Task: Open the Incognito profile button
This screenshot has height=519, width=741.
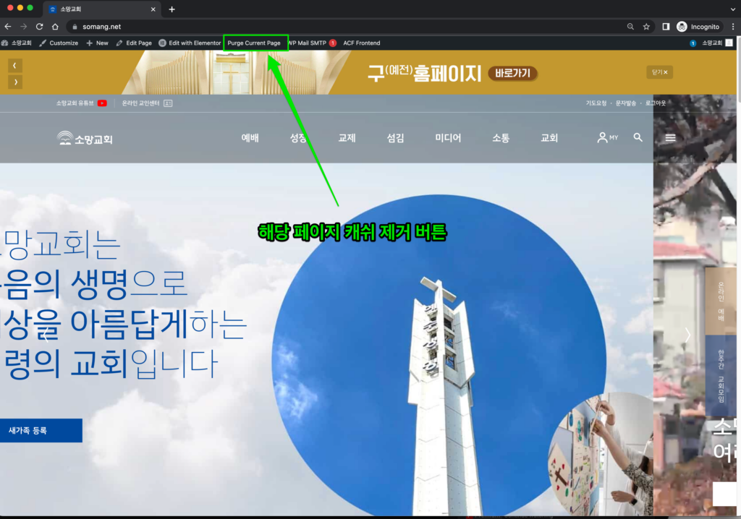Action: (698, 27)
